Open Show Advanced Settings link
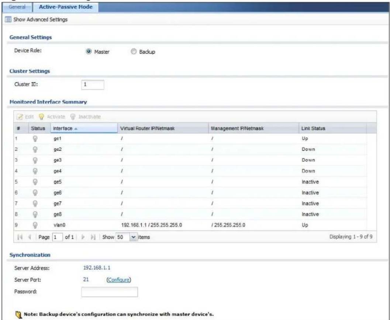Image resolution: width=390 pixels, height=320 pixels. point(40,20)
